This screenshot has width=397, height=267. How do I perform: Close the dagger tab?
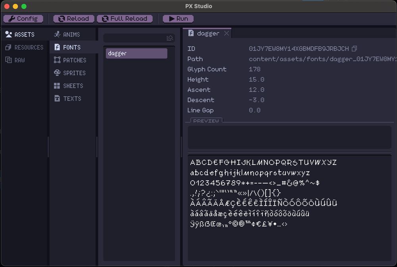226,33
